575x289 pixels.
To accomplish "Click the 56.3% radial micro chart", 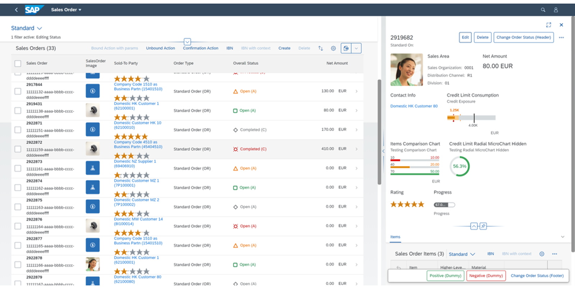I will (459, 166).
